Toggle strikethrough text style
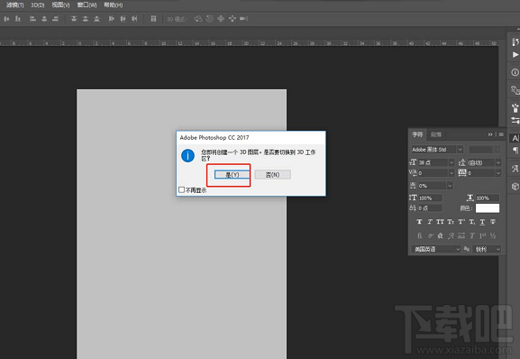This screenshot has height=359, width=520. (x=493, y=222)
